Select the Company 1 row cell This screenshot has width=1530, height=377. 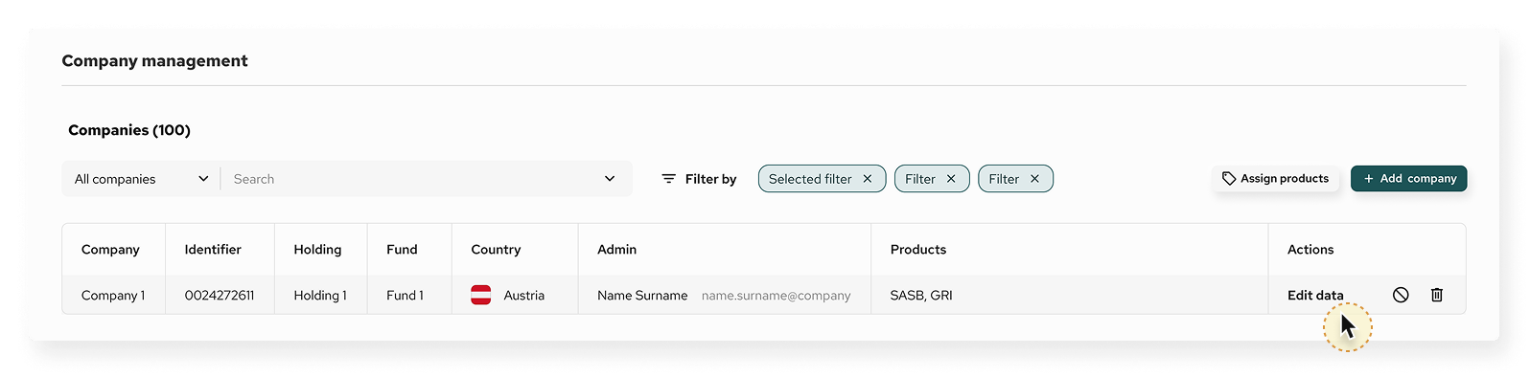[113, 296]
